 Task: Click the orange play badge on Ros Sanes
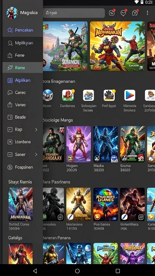(x=97, y=217)
